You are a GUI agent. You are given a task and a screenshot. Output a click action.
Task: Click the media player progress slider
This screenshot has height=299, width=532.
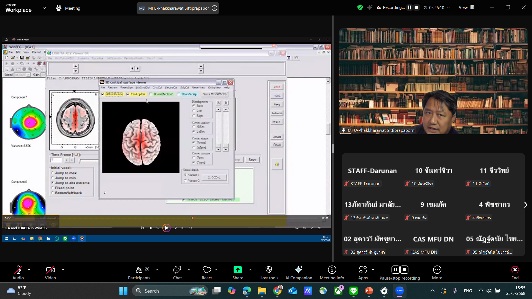click(x=166, y=218)
